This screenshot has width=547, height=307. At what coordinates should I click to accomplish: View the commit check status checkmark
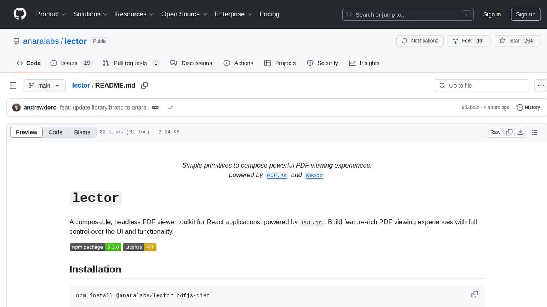(x=170, y=108)
